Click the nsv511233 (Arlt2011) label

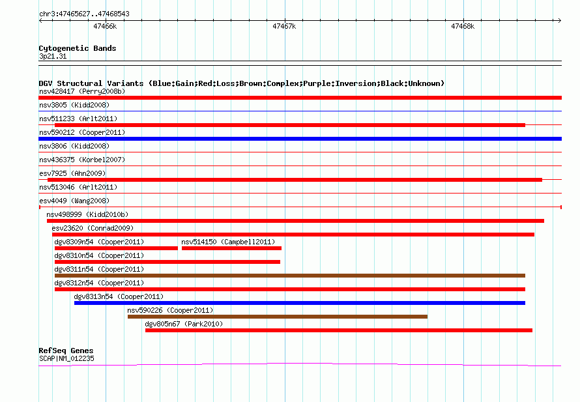coord(78,119)
